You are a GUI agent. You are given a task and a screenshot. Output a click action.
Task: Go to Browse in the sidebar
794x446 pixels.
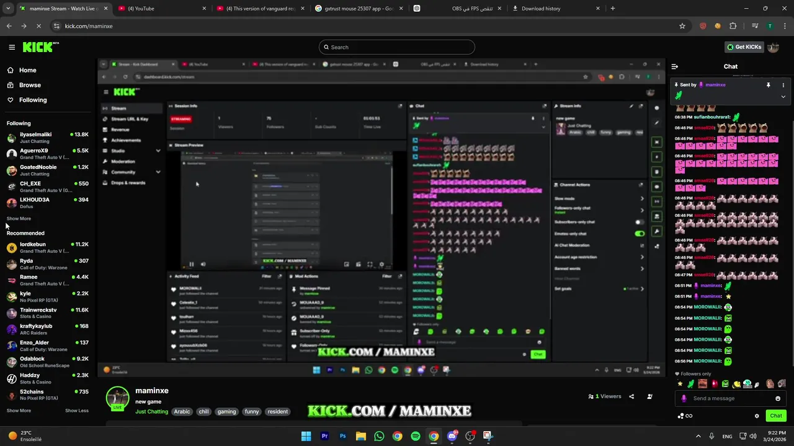point(24,85)
